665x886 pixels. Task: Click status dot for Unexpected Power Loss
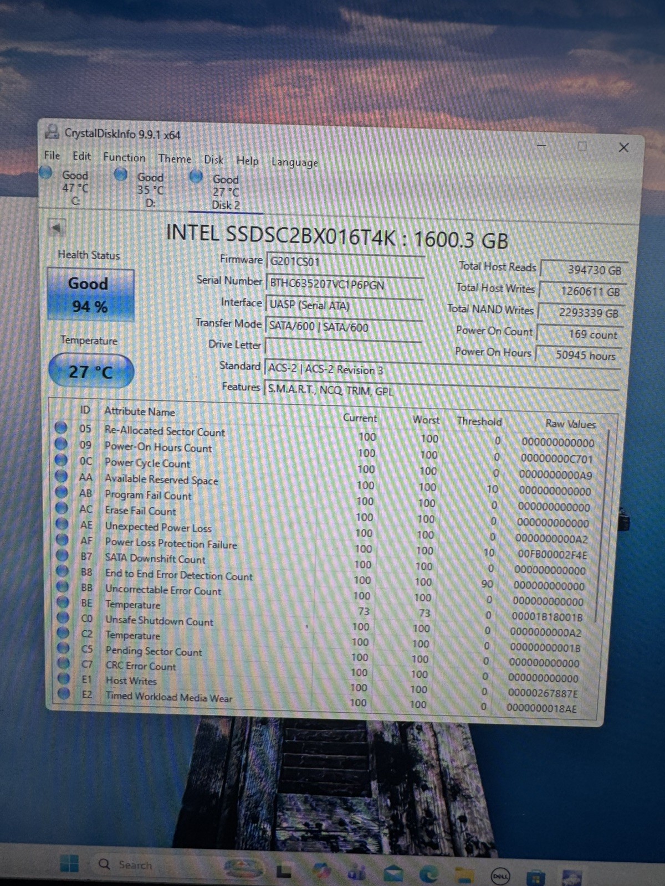pos(63,524)
